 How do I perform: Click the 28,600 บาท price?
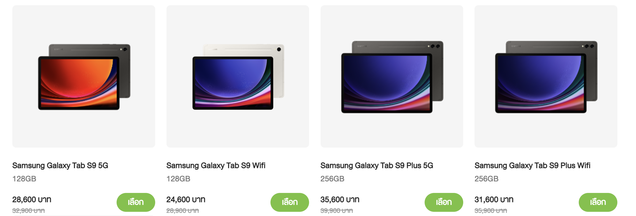[32, 199]
